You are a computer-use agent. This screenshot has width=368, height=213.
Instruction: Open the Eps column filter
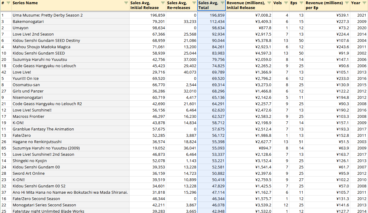point(301,3)
